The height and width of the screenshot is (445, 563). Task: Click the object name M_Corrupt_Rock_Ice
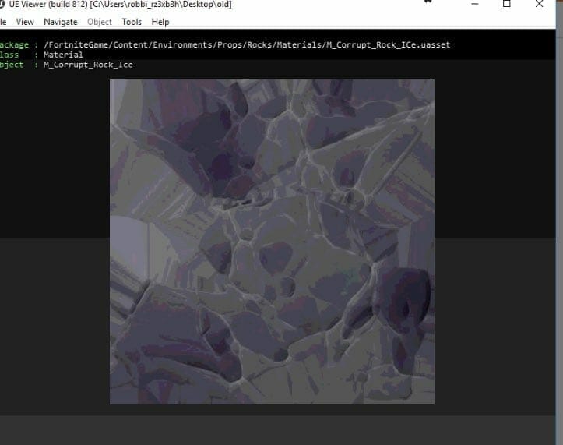[88, 65]
